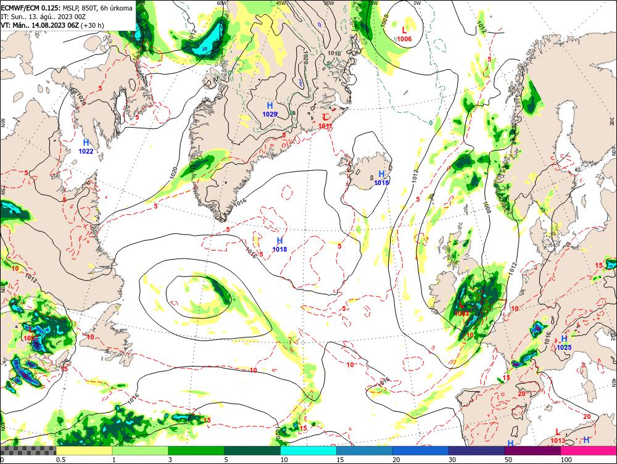Screen dimensions: 617x464
Task: Click the legend value '30'
Action: 452,460
